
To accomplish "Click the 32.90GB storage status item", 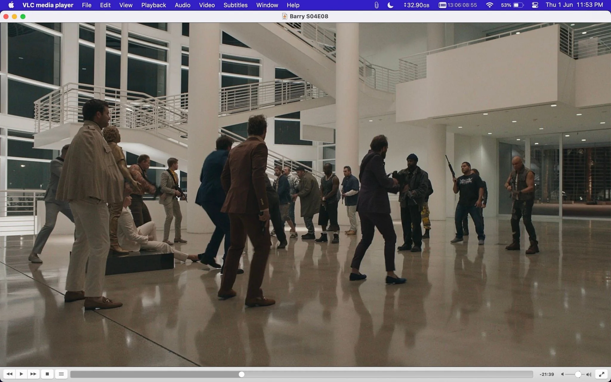I will pyautogui.click(x=416, y=5).
